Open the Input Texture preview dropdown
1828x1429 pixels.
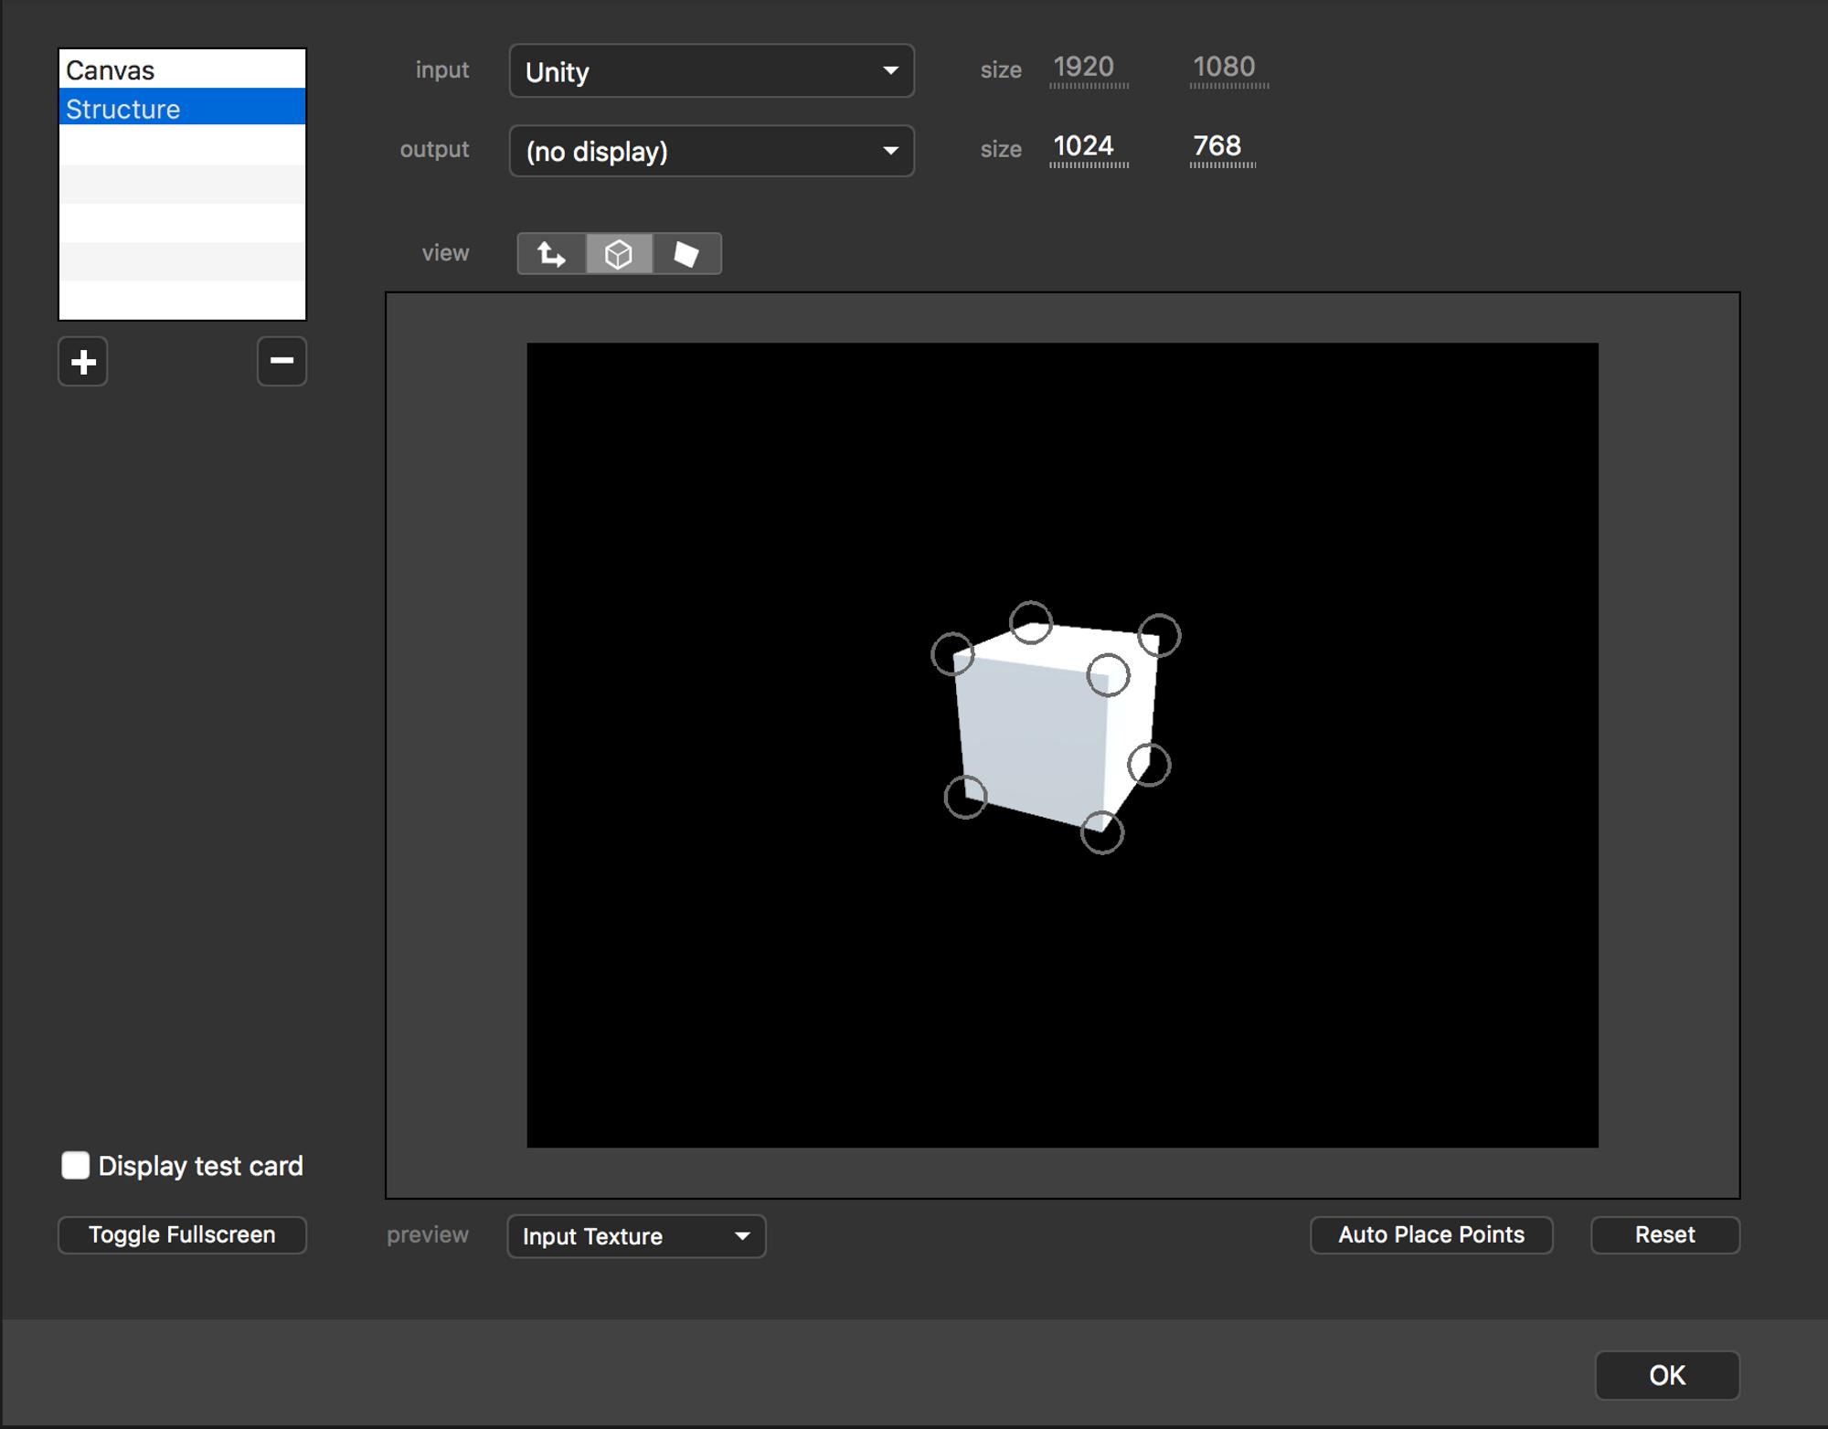pos(636,1236)
